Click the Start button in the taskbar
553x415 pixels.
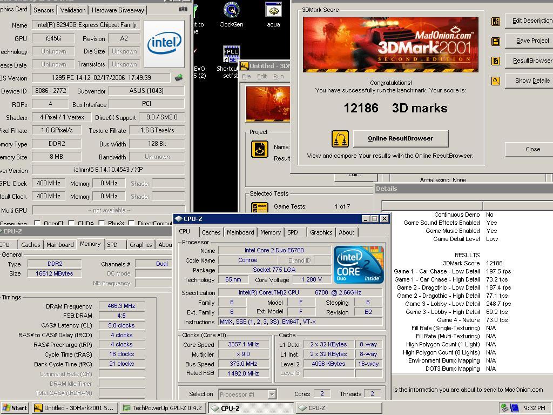[x=15, y=408]
